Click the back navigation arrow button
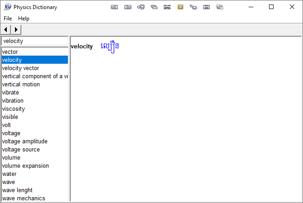 (5, 29)
